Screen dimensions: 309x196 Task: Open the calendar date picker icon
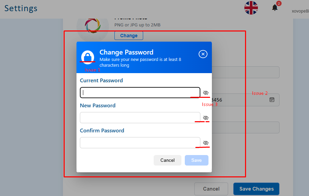point(272,100)
